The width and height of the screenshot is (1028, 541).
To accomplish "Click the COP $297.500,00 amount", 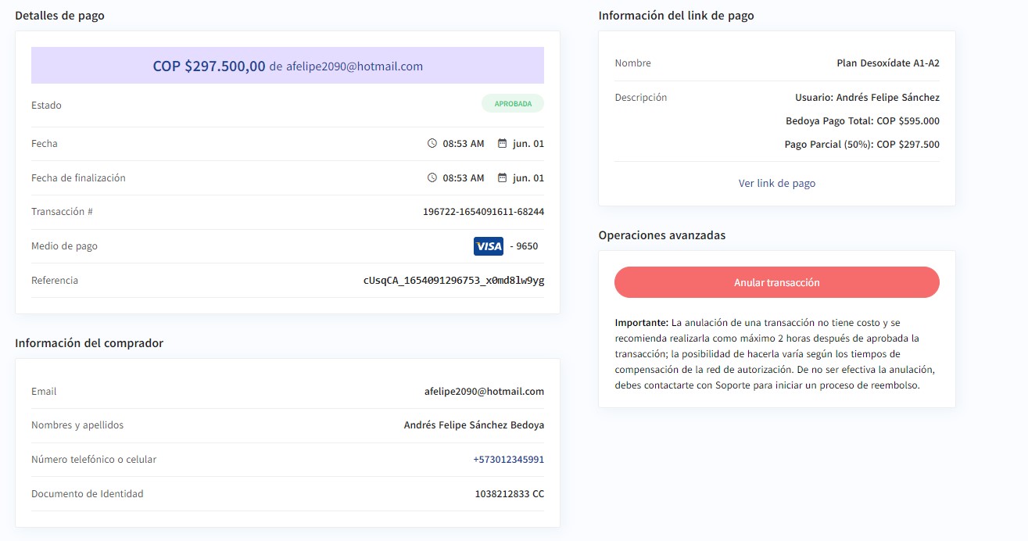I will pos(209,66).
